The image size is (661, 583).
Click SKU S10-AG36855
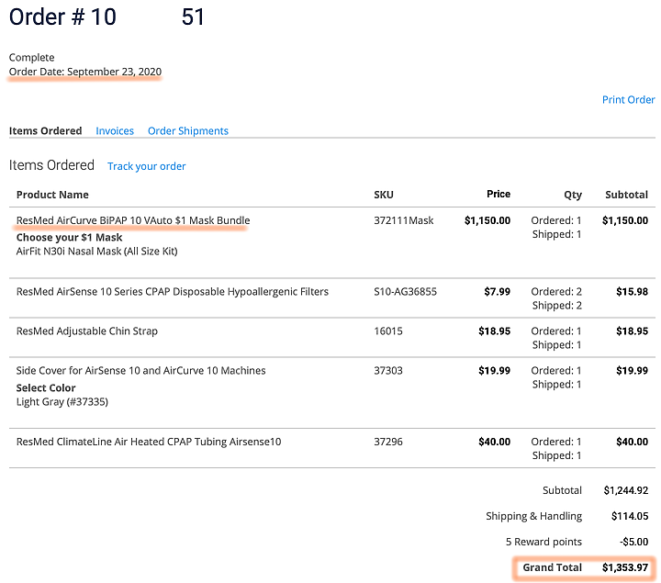pos(405,292)
